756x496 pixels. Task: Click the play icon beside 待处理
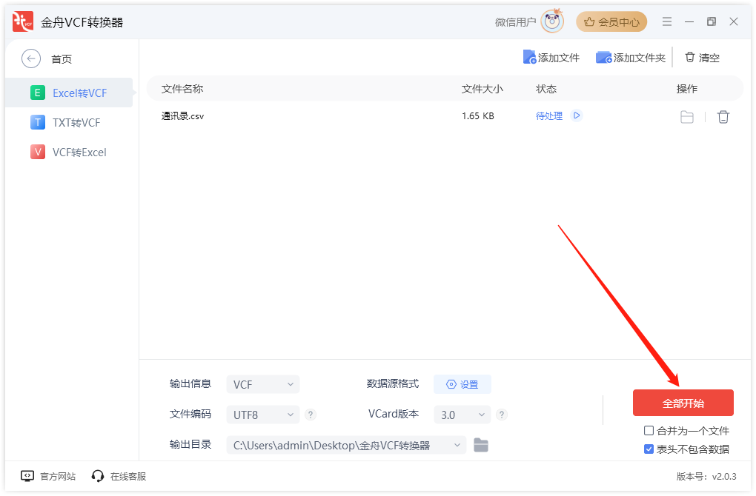click(x=576, y=115)
